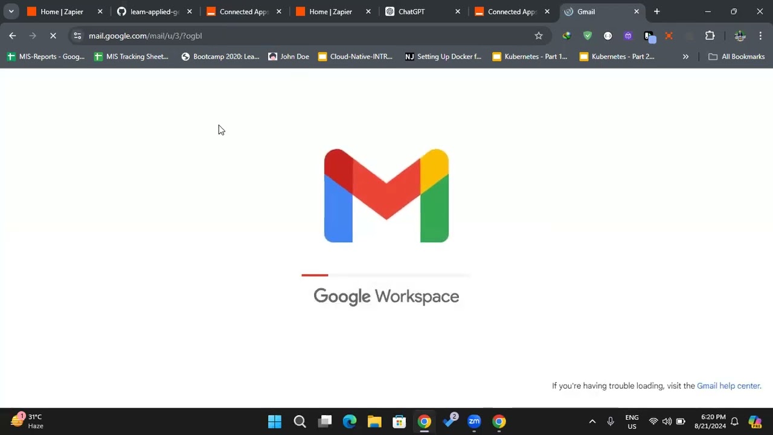The image size is (773, 435).
Task: Visit the Gmail help center link
Action: coord(728,386)
